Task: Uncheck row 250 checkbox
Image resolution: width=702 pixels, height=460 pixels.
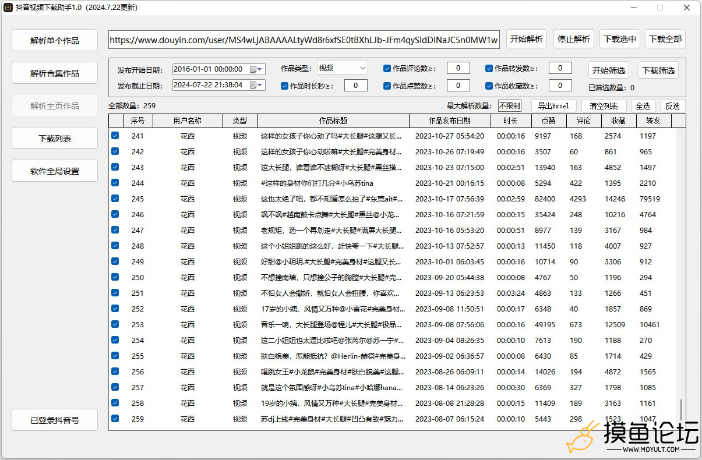Action: [x=115, y=277]
